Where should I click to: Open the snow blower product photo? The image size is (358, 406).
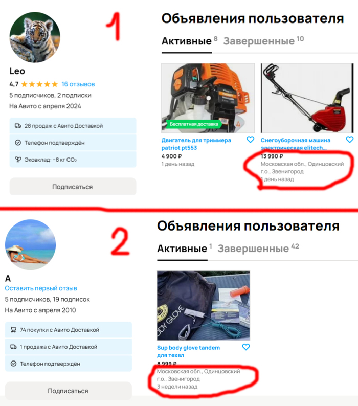(307, 98)
